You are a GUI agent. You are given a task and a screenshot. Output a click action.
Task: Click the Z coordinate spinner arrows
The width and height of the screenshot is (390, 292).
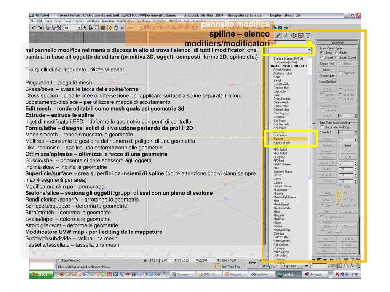tap(218, 260)
